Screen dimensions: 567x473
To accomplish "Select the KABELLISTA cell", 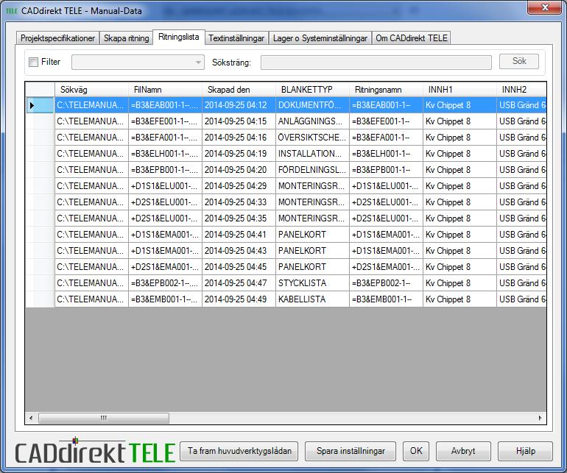I will (312, 299).
